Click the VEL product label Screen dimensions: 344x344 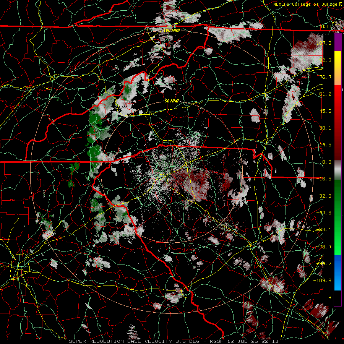(336, 23)
